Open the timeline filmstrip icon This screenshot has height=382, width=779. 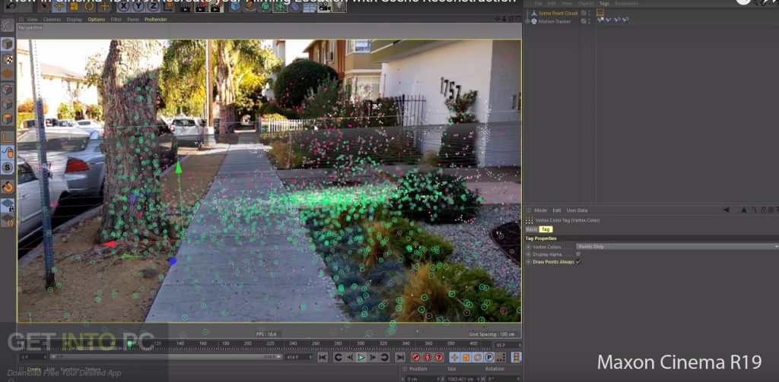pos(517,357)
